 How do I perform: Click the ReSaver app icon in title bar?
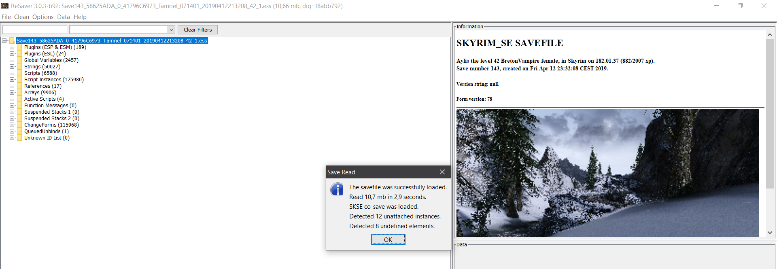pos(5,6)
